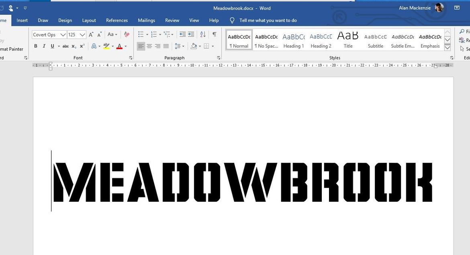Click the Sort icon
Screen dimensions: 470x255
pyautogui.click(x=203, y=34)
